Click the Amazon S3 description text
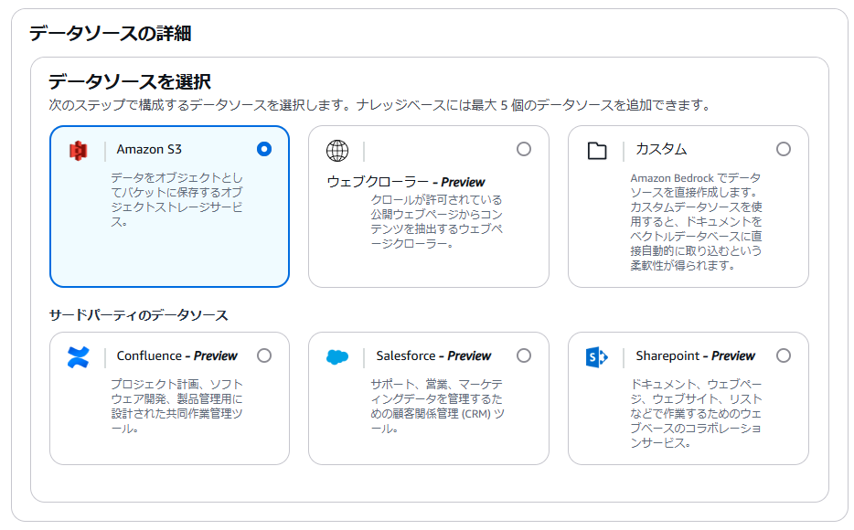The height and width of the screenshot is (530, 854). coord(177,200)
